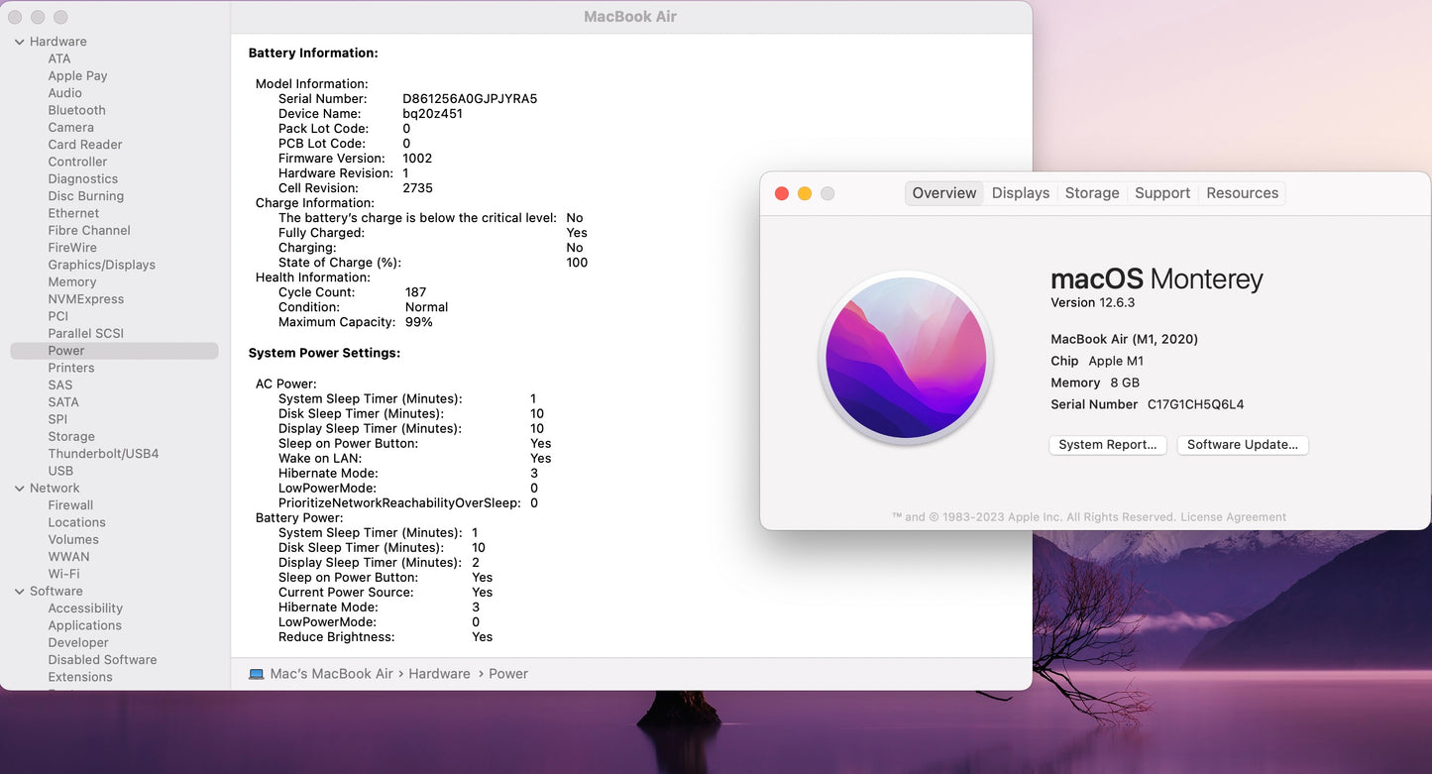Select Volumes under Network
1432x774 pixels.
click(x=73, y=540)
